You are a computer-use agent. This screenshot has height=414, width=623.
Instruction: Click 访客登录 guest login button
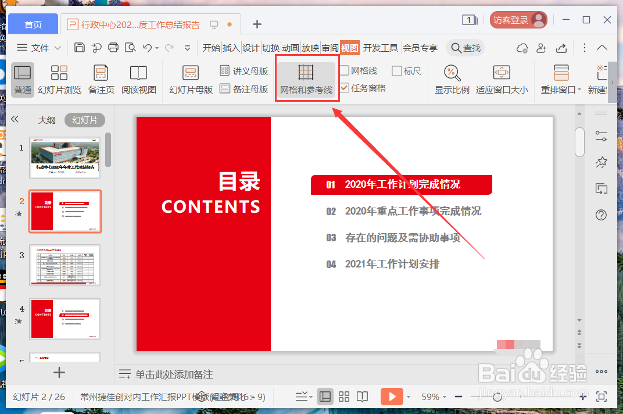tap(518, 20)
